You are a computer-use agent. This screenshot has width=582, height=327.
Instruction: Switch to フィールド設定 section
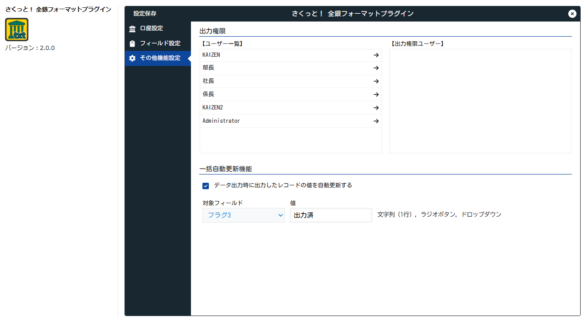point(158,44)
